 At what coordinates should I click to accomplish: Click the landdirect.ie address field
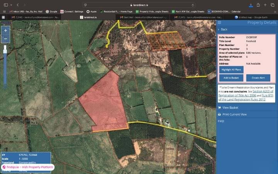139,5
